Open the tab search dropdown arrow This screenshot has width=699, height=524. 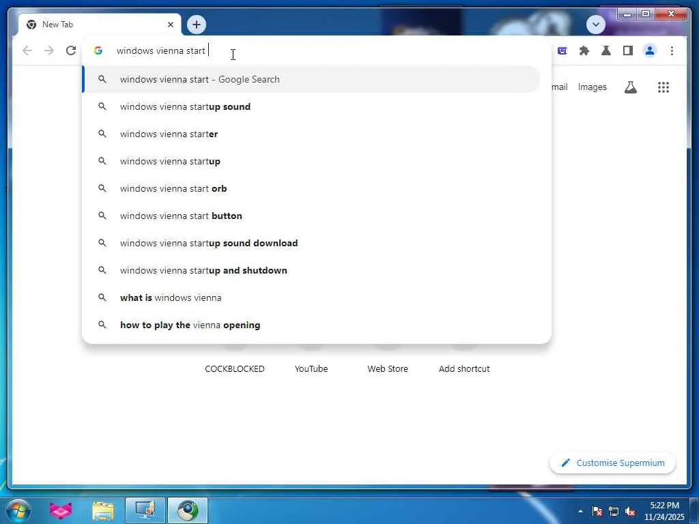click(x=595, y=25)
